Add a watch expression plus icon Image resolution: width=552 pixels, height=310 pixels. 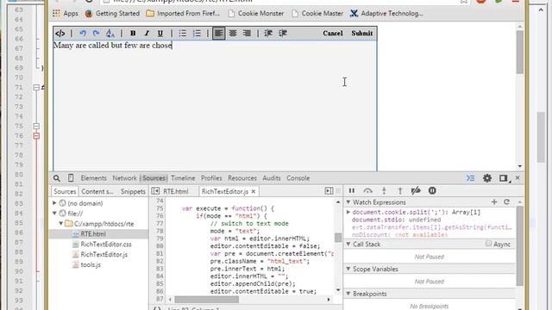click(x=494, y=201)
